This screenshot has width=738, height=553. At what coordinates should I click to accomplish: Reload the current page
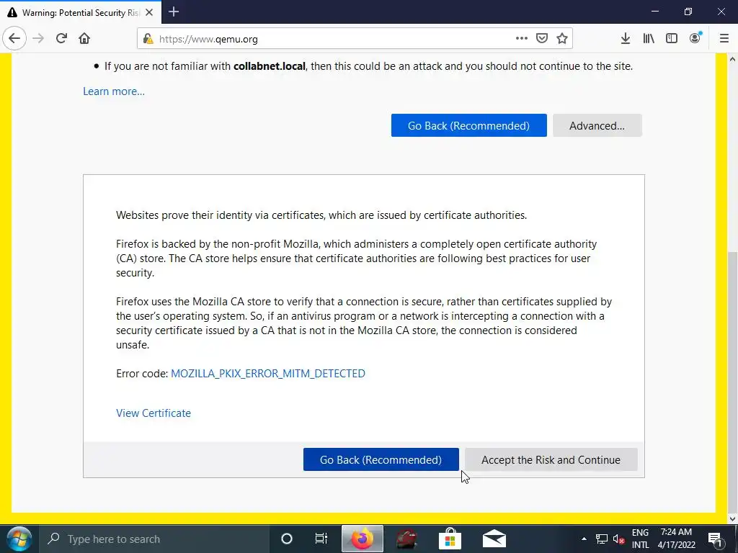point(61,39)
